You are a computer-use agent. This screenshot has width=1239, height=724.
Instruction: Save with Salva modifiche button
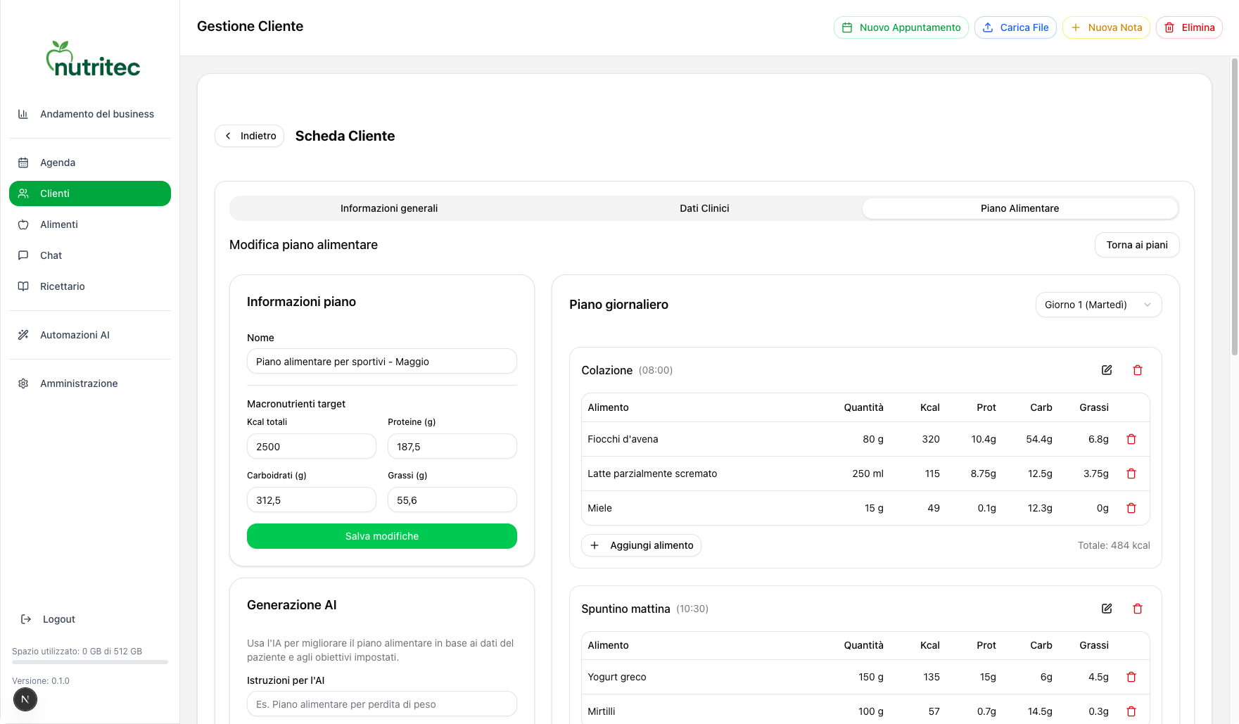382,536
